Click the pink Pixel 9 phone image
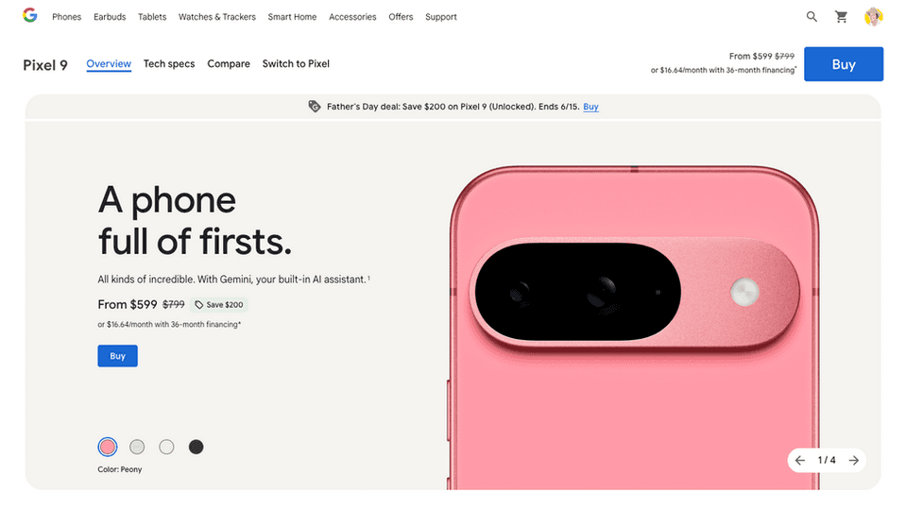Screen dimensions: 906x526 [634, 328]
